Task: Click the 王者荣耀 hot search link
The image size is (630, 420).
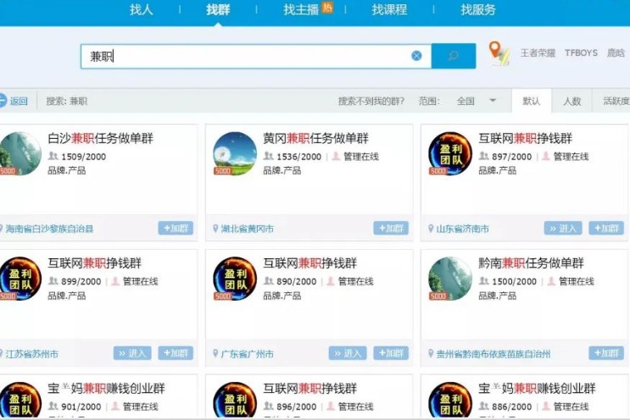Action: click(538, 52)
